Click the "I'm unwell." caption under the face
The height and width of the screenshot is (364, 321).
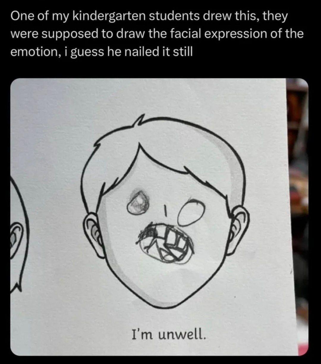[x=169, y=335]
